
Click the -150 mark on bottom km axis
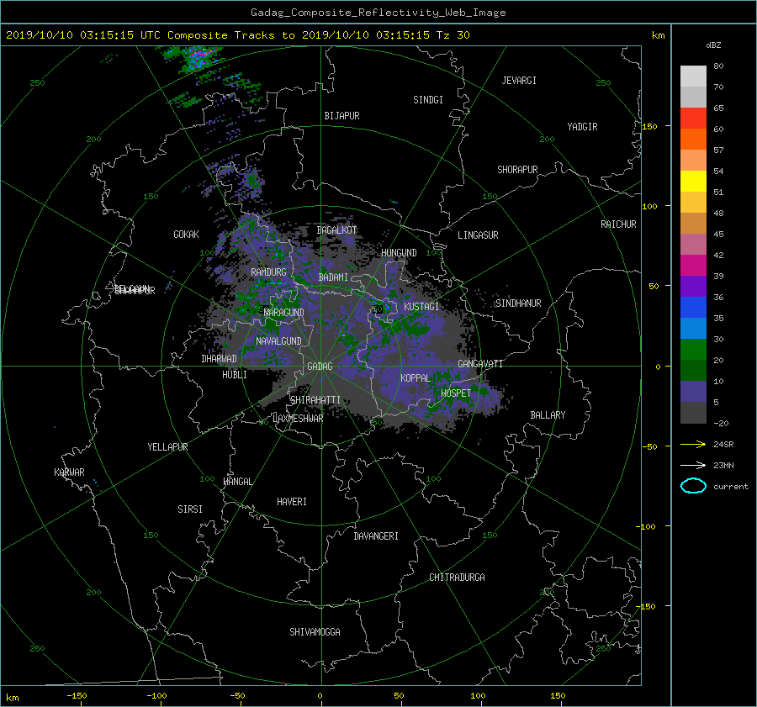[x=77, y=696]
